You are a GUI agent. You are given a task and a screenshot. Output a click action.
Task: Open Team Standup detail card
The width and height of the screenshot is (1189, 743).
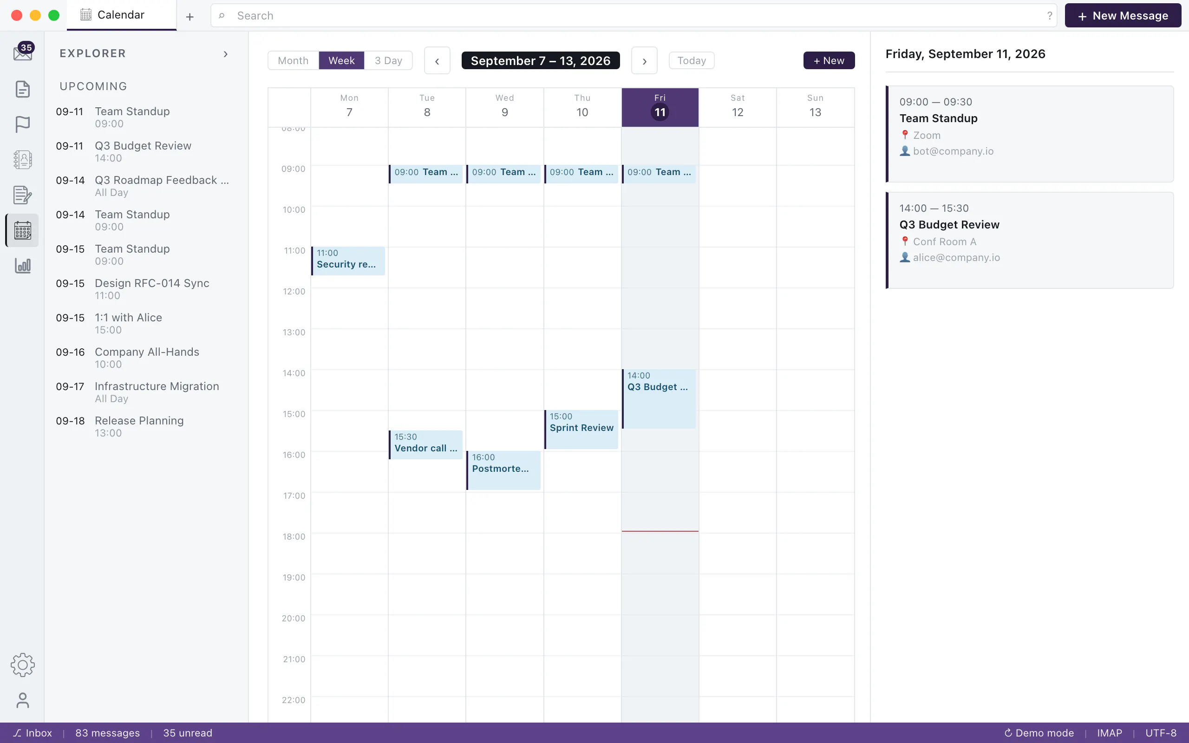(1030, 134)
